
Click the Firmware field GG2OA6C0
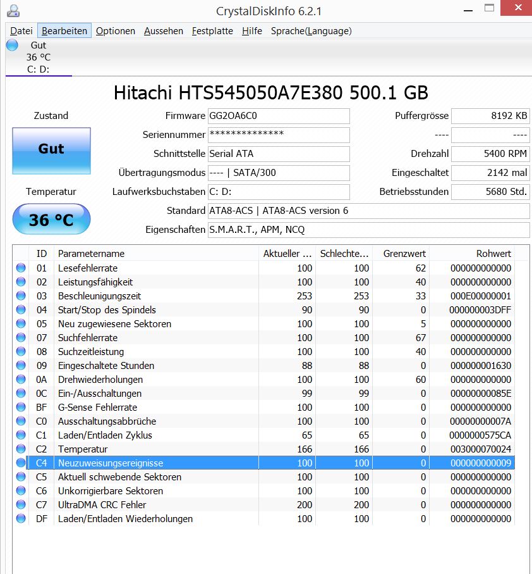[x=279, y=116]
